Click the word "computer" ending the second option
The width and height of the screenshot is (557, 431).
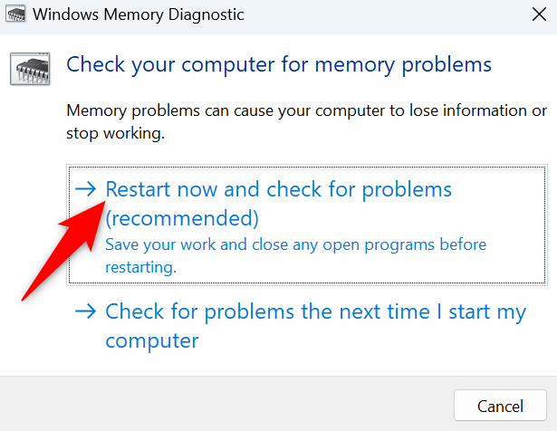point(152,341)
